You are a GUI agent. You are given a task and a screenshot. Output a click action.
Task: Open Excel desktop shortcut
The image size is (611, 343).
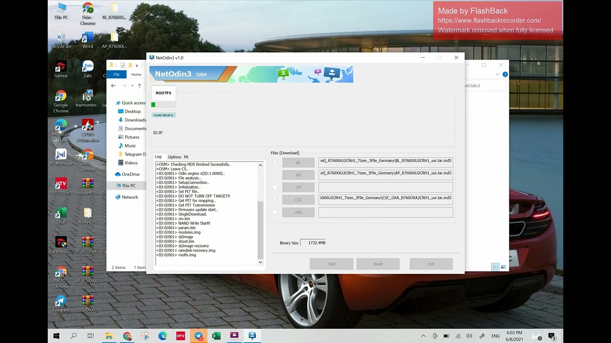(61, 215)
